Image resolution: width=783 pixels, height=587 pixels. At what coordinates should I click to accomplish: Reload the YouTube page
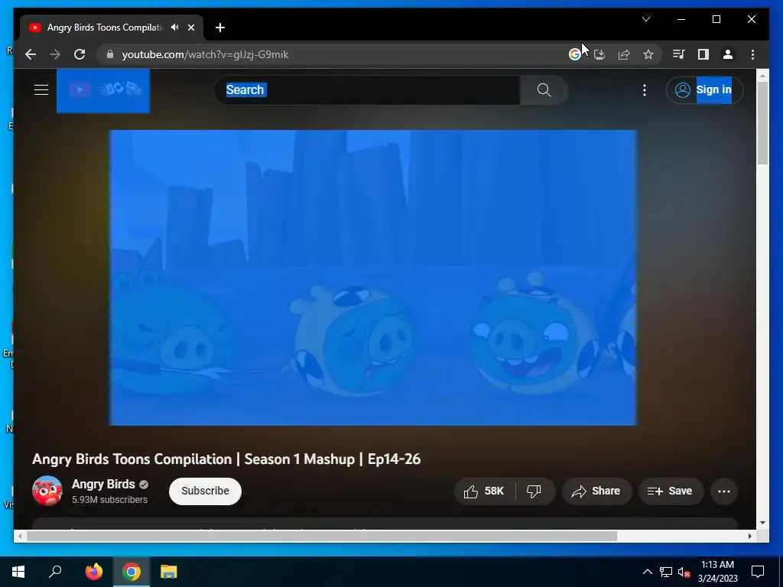tap(80, 54)
